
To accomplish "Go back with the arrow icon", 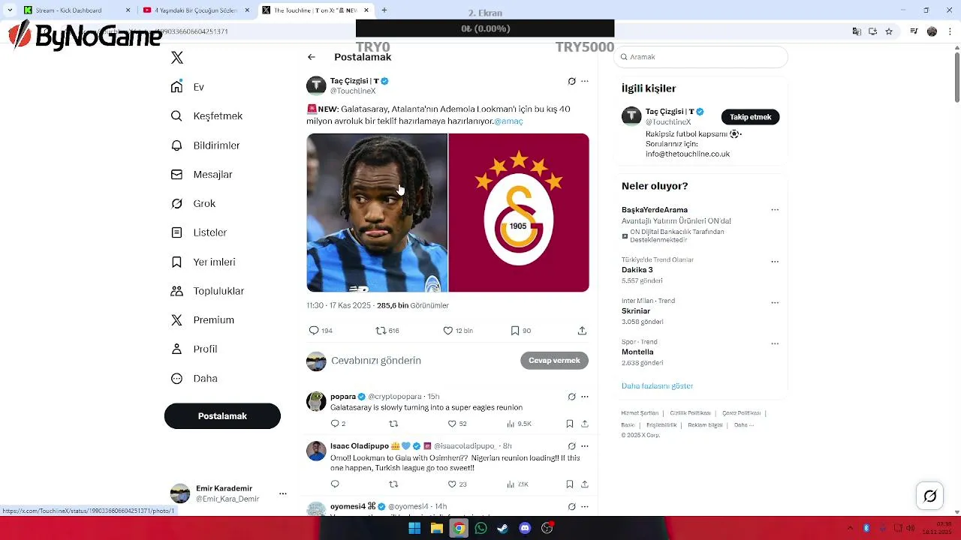I will [x=312, y=57].
